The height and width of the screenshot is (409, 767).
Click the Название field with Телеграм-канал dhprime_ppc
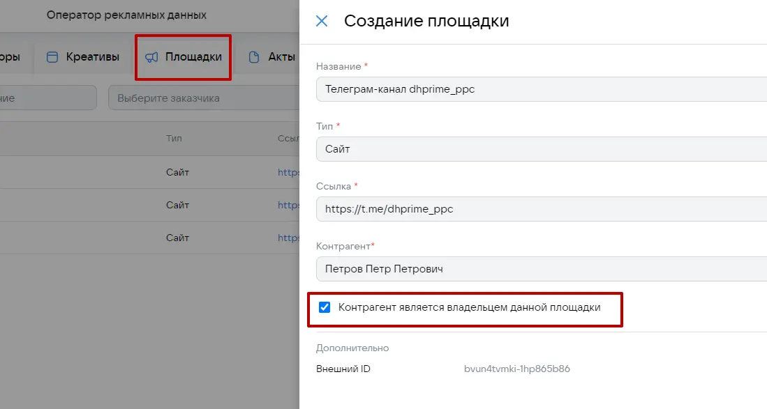tap(541, 89)
